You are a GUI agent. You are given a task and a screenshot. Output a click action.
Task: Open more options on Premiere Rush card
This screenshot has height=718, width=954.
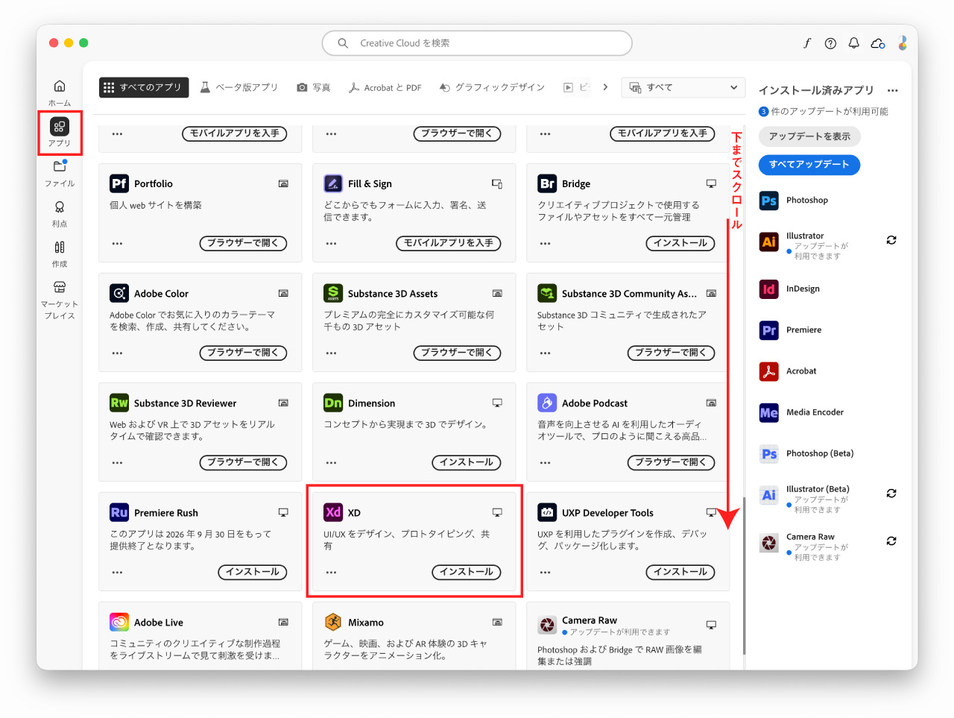click(117, 572)
